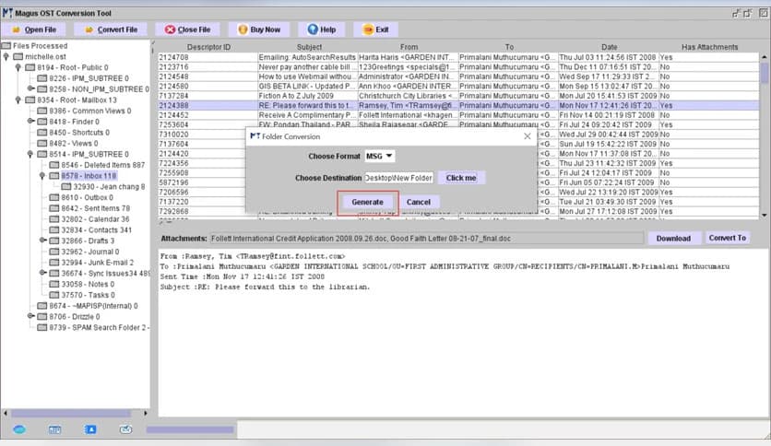Click the folder icon beside Views 0

click(42, 144)
